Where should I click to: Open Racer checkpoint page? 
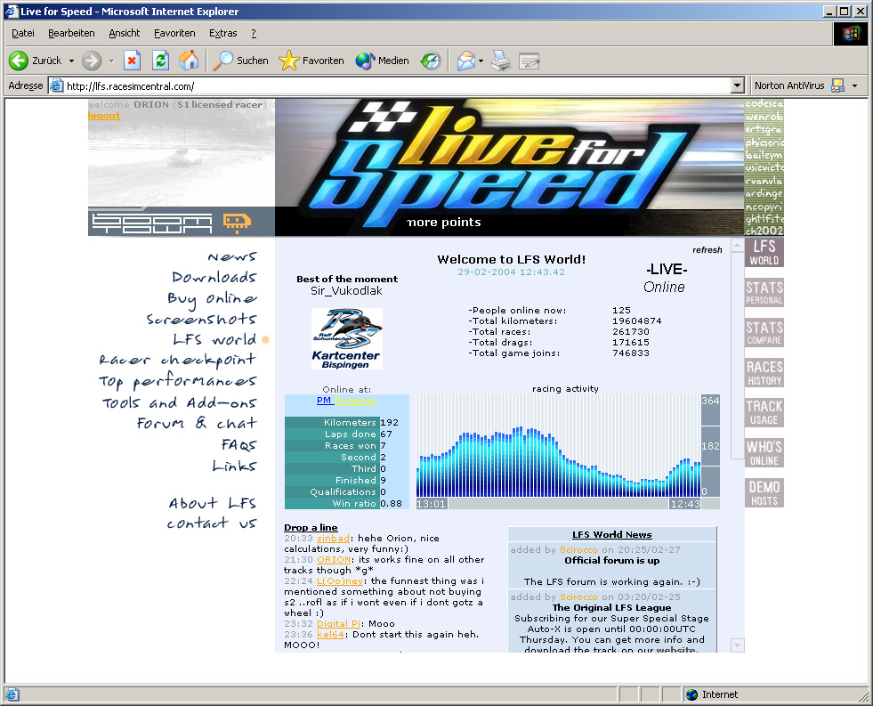pyautogui.click(x=178, y=361)
